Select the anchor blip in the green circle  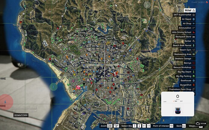click(x=53, y=87)
